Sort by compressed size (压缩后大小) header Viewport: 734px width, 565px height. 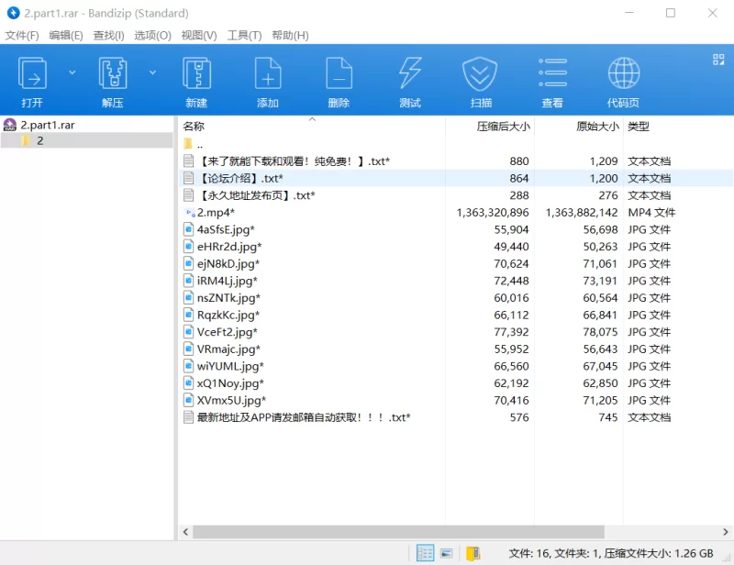coord(503,127)
